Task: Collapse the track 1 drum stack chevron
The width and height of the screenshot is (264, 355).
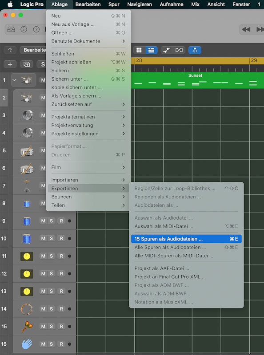Action: 15,80
